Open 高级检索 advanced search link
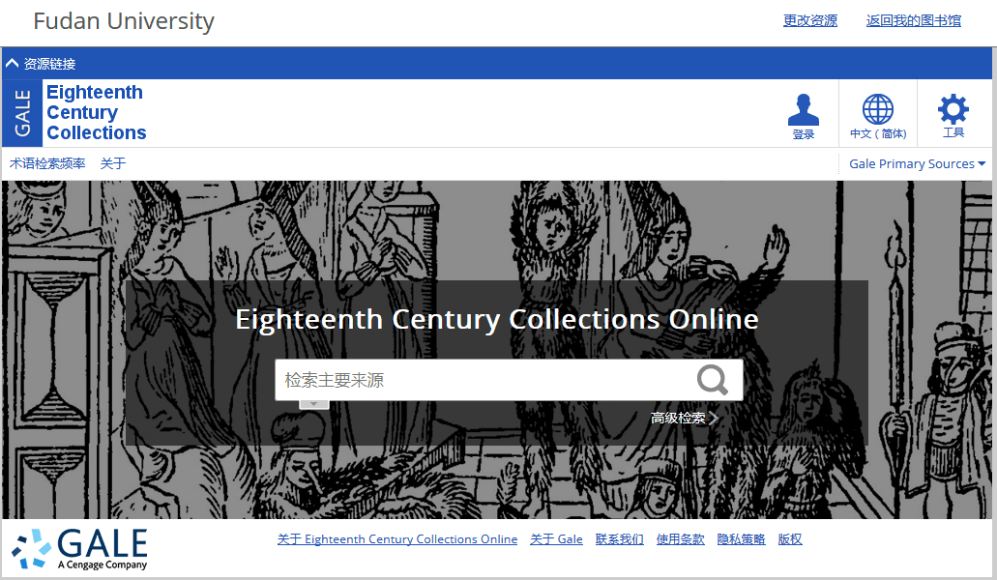The image size is (997, 580). pos(684,418)
